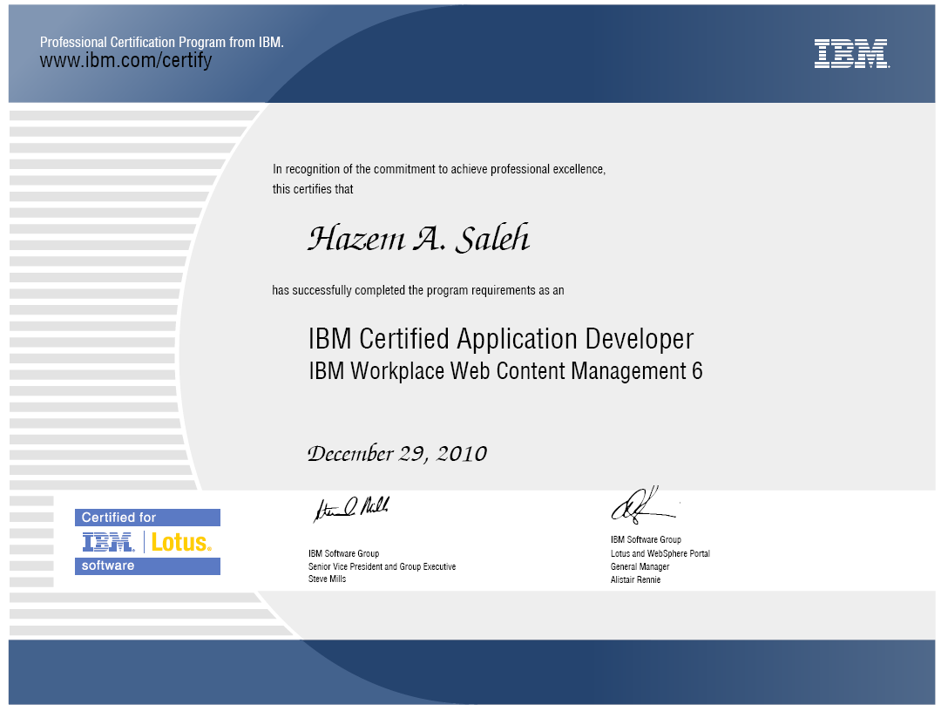Click the blue 'software' bar in the badge

(146, 566)
